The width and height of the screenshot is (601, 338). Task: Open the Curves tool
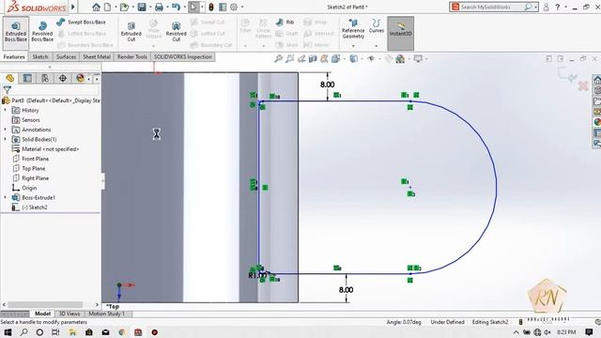point(376,26)
